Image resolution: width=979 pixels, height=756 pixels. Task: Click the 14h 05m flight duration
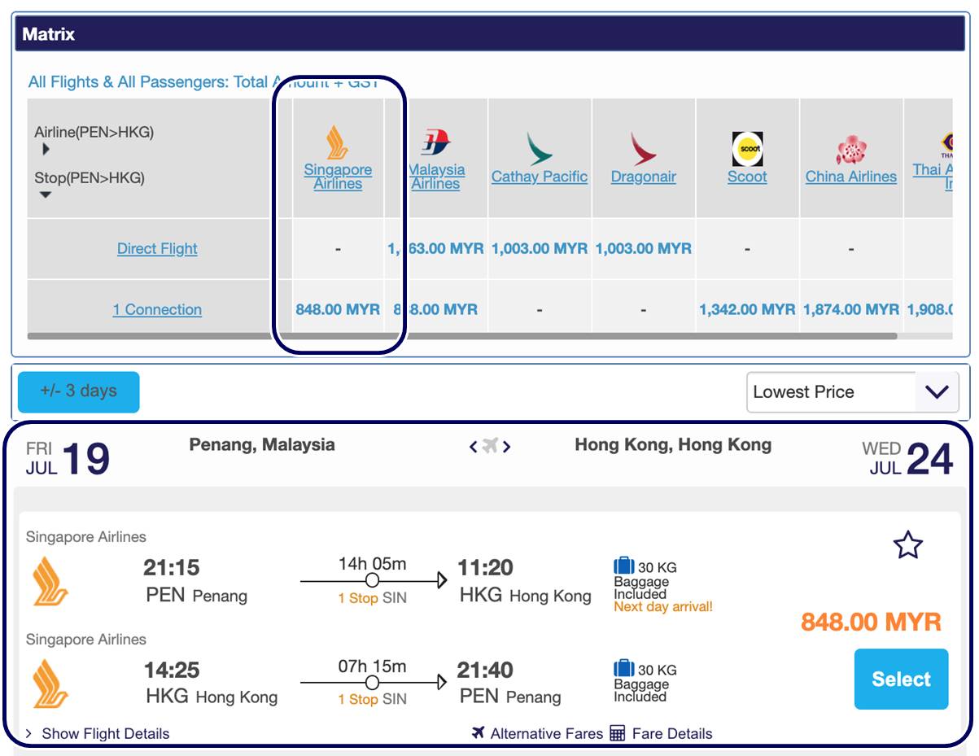tap(372, 563)
